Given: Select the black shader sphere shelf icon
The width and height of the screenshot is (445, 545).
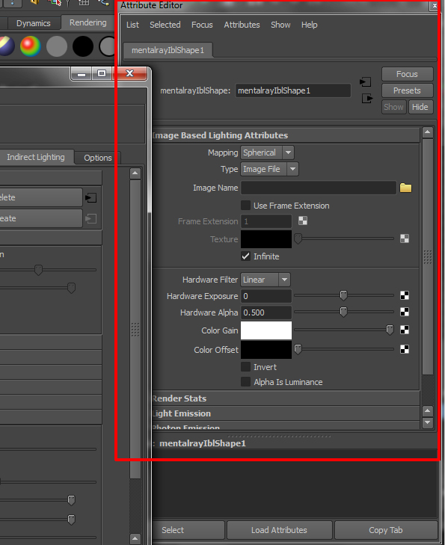Looking at the screenshot, I should pyautogui.click(x=83, y=46).
